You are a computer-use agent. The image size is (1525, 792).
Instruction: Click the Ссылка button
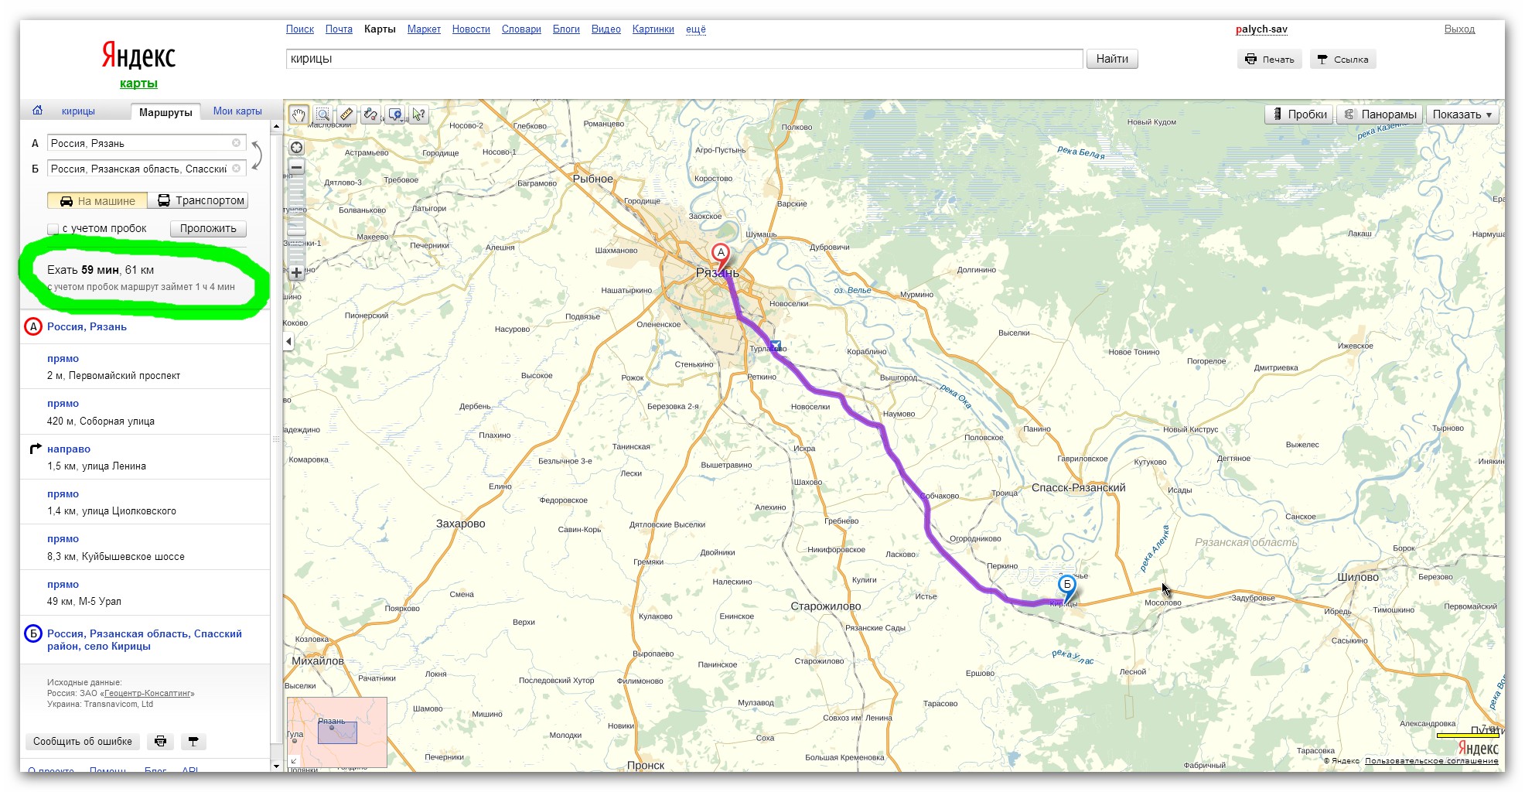pos(1343,60)
